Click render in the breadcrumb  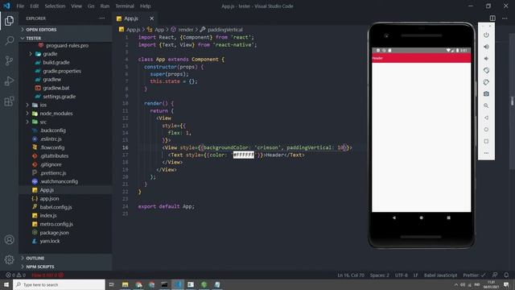(186, 30)
